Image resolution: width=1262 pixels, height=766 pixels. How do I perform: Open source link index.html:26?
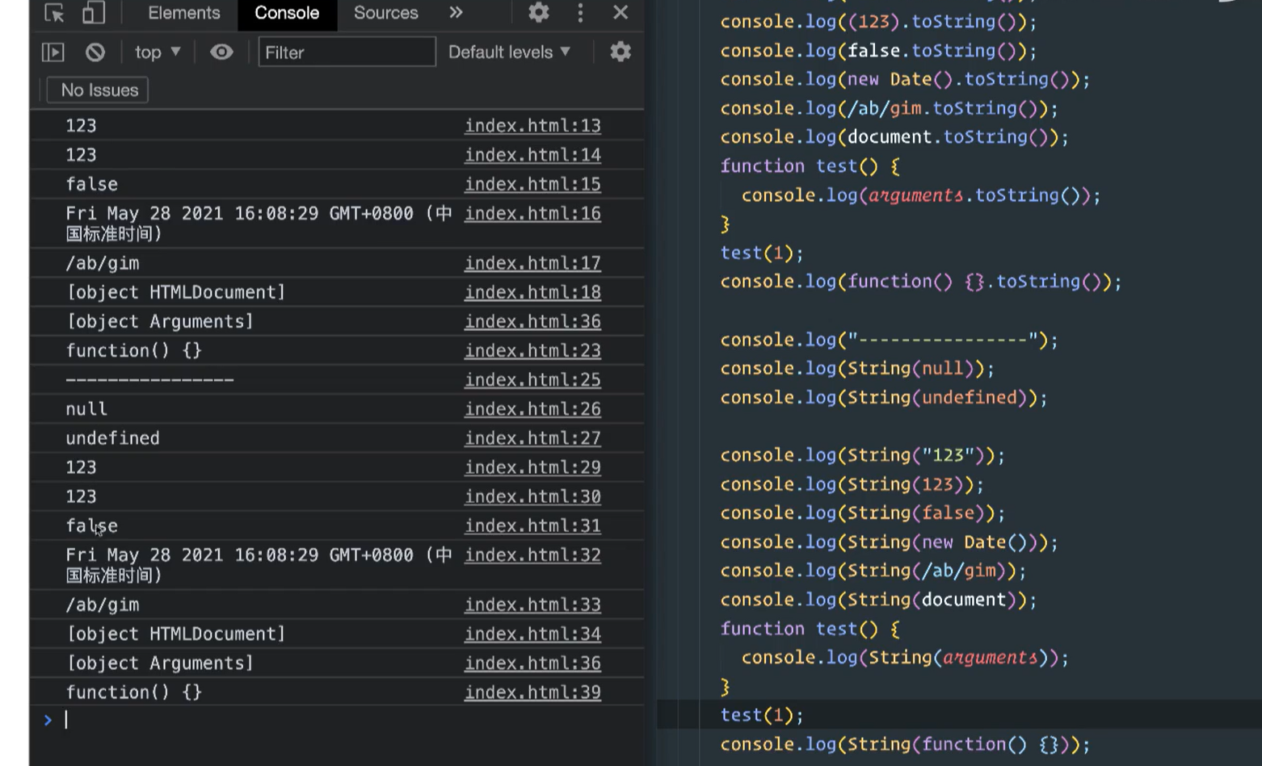[x=532, y=408]
